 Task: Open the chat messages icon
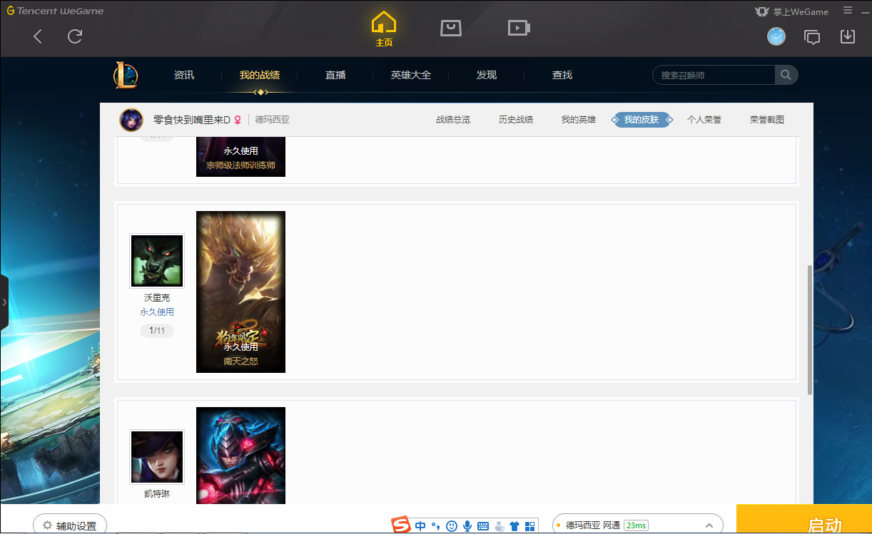(x=812, y=37)
